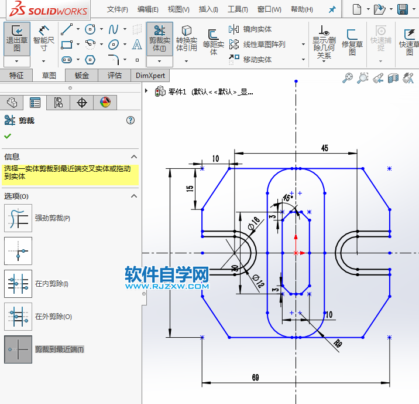Screen dimensions: 419x404
Task: Click the Open file icon
Action: click(379, 9)
